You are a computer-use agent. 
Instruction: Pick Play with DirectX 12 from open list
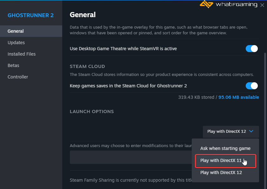click(x=221, y=172)
